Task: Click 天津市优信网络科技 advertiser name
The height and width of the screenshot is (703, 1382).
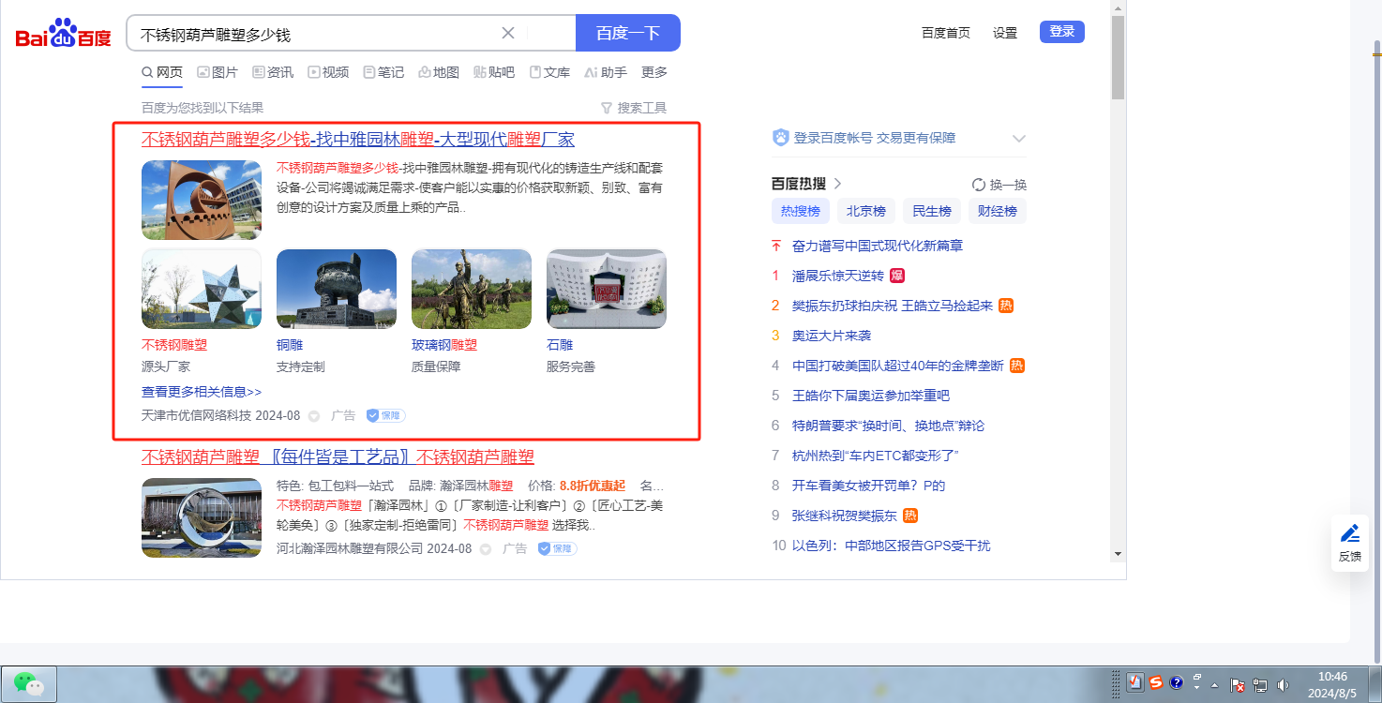Action: pos(196,415)
